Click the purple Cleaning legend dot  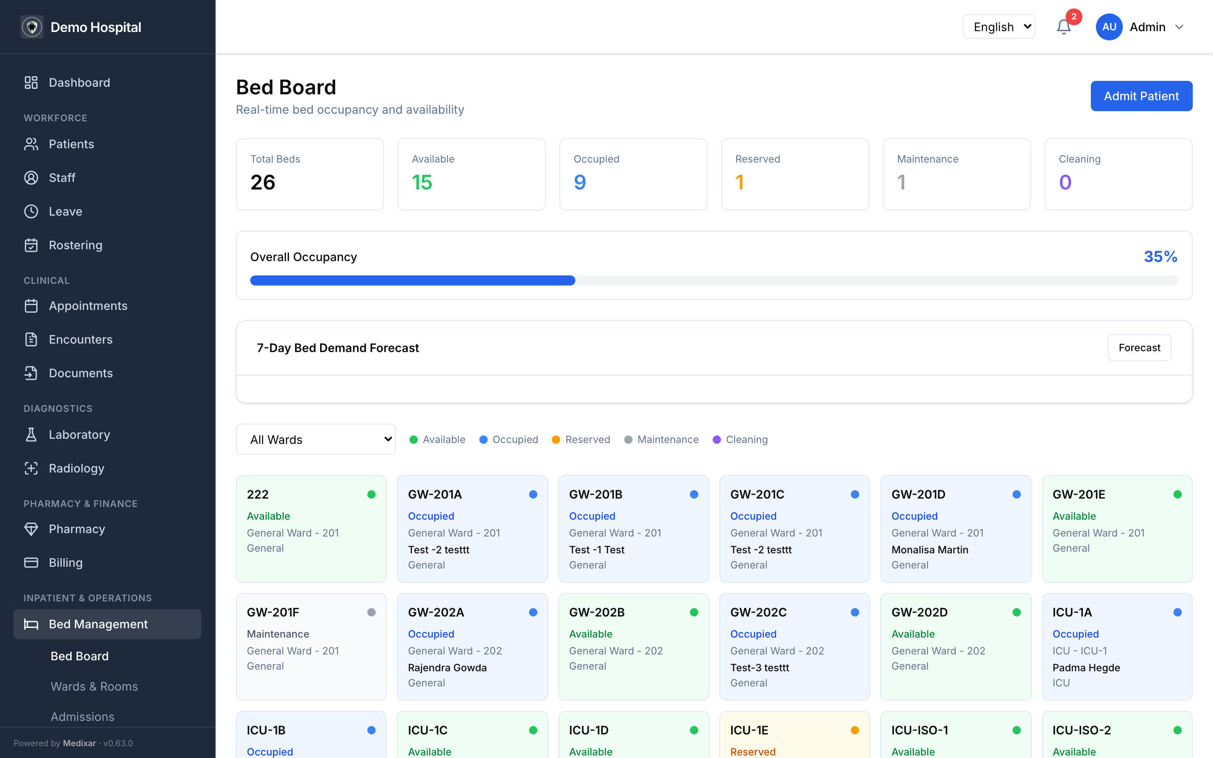click(x=717, y=440)
